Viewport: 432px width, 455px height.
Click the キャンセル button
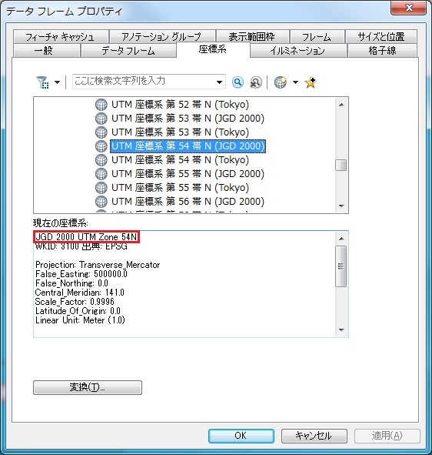314,436
